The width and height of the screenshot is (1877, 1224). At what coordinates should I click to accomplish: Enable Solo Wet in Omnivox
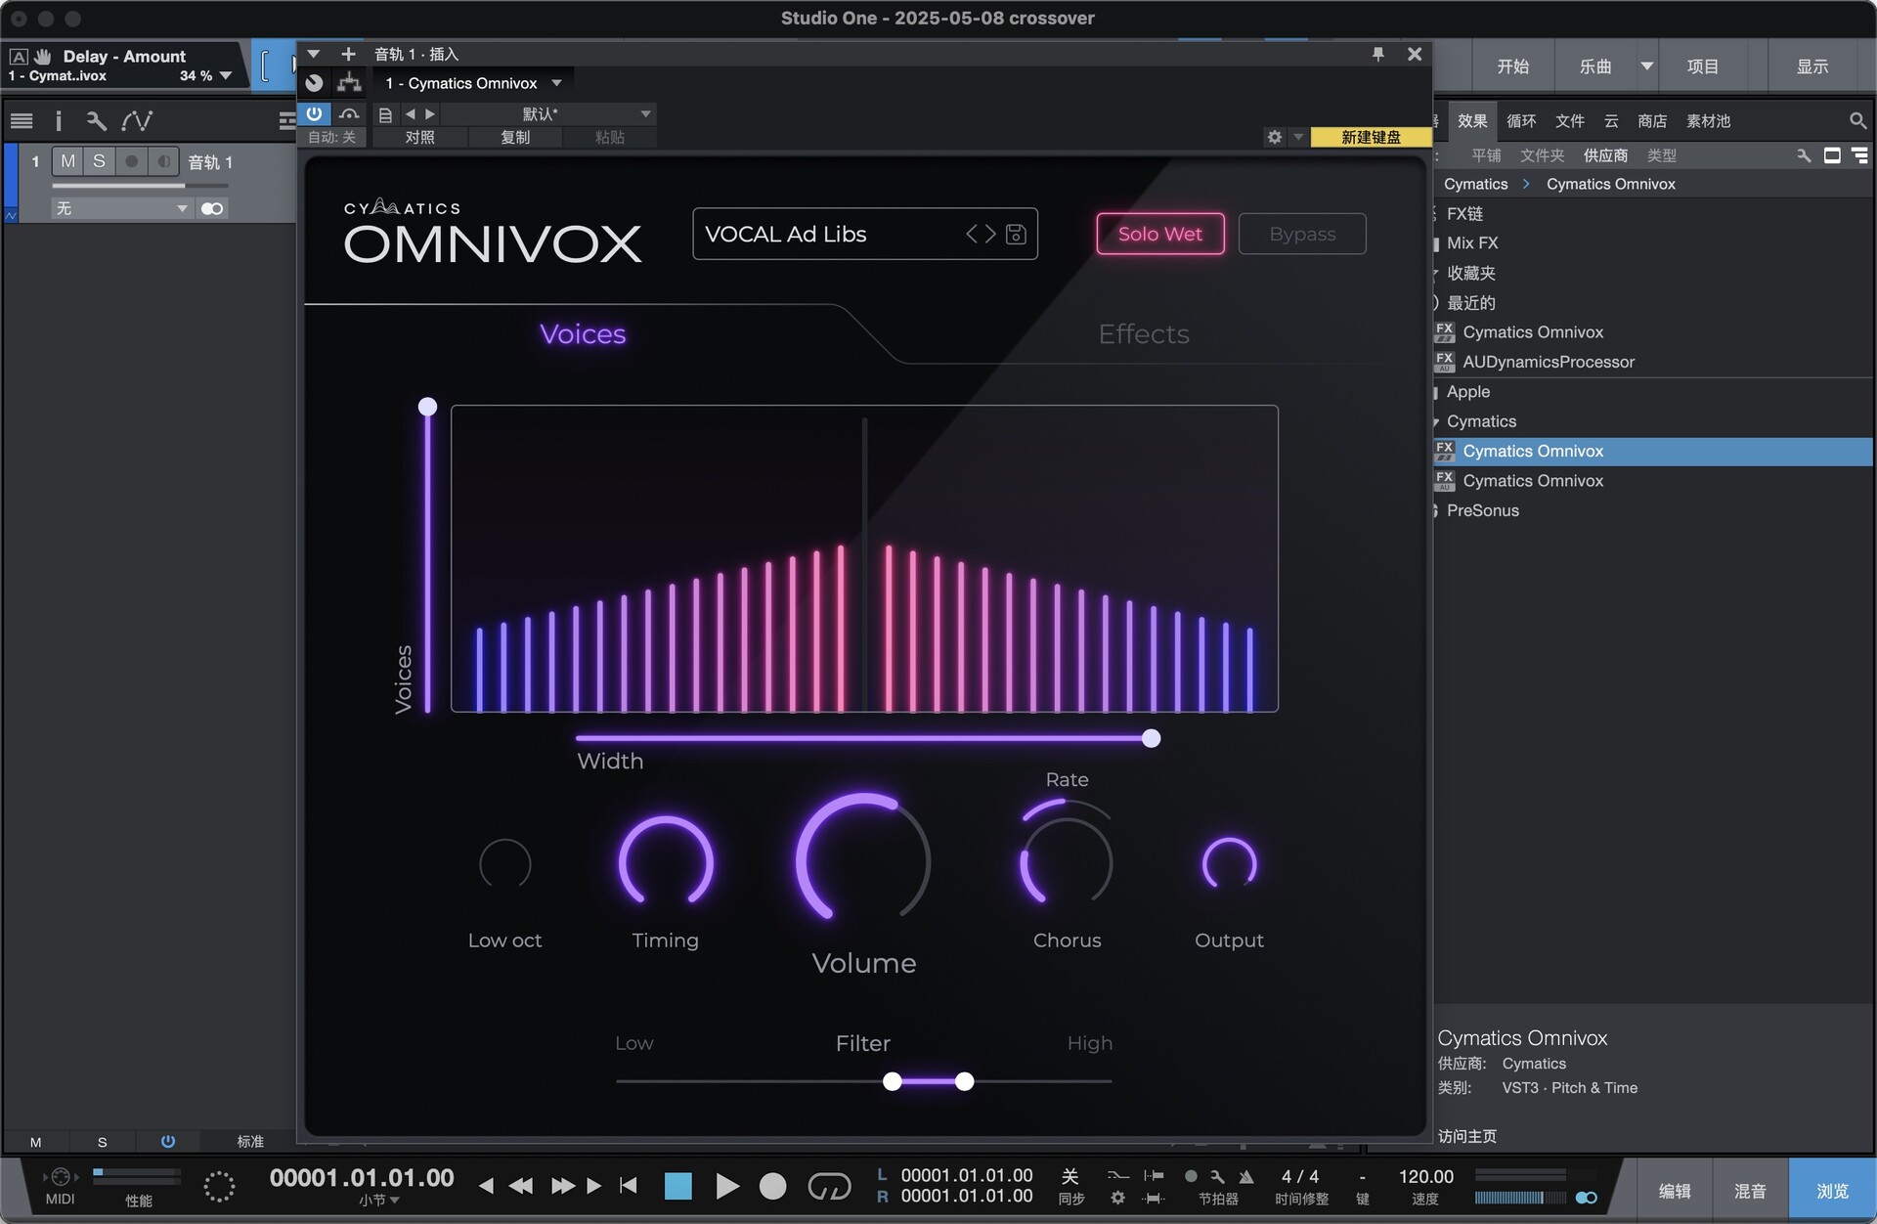point(1160,234)
